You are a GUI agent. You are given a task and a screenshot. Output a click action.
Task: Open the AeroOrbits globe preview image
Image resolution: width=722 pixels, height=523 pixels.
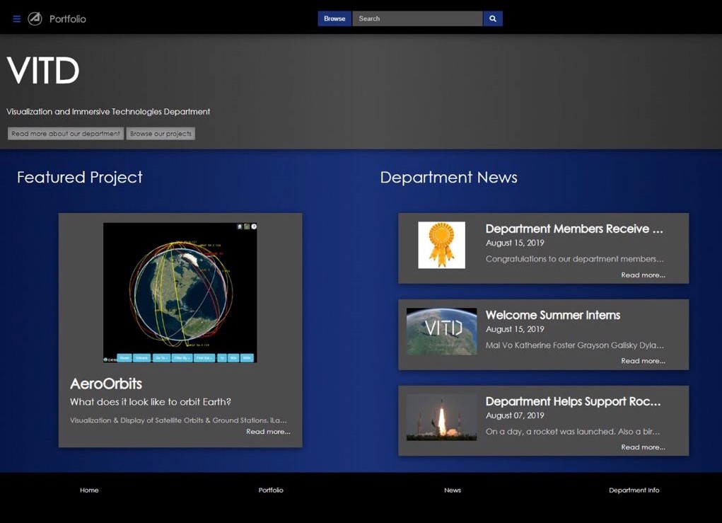pos(180,293)
